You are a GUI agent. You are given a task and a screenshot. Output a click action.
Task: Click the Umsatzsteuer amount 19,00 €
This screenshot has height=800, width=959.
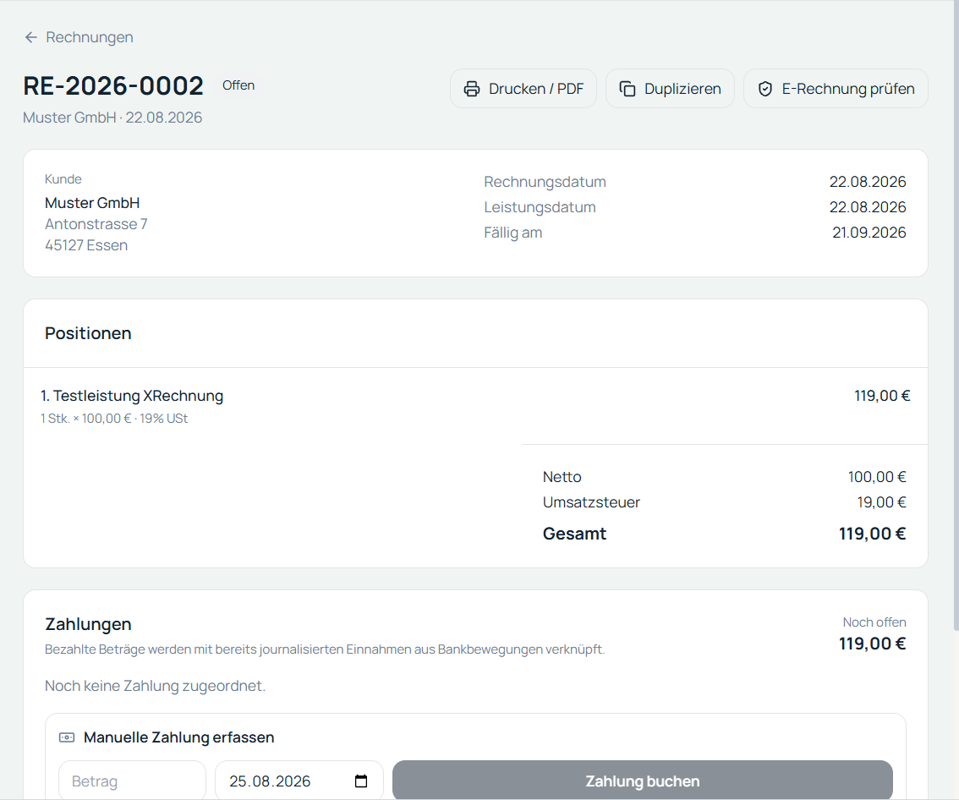[x=881, y=502]
